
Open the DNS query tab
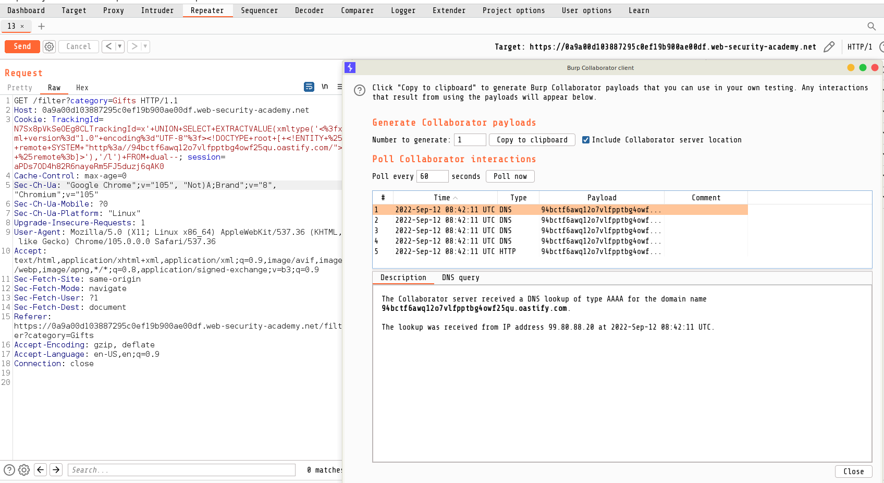point(461,277)
